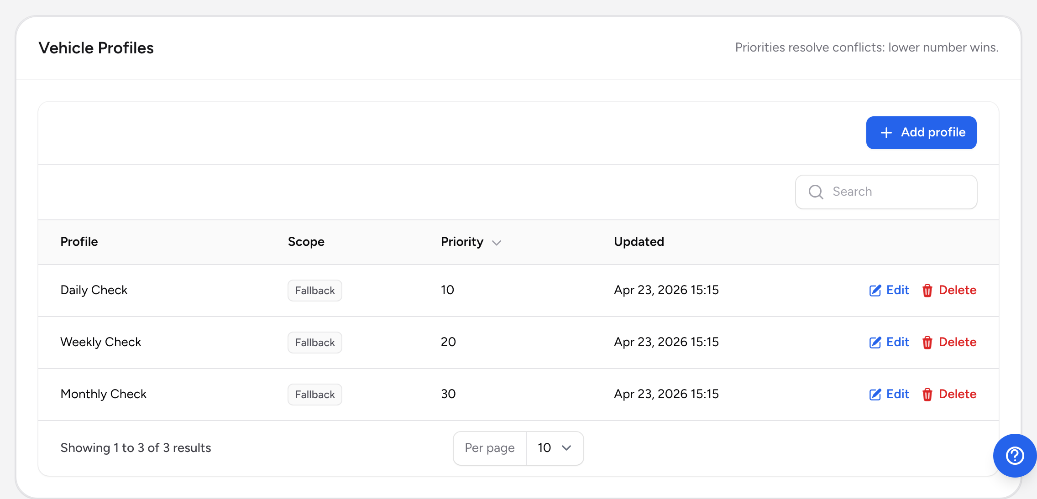Click the Fallback badge in Weekly Check row
The width and height of the screenshot is (1037, 499).
315,343
